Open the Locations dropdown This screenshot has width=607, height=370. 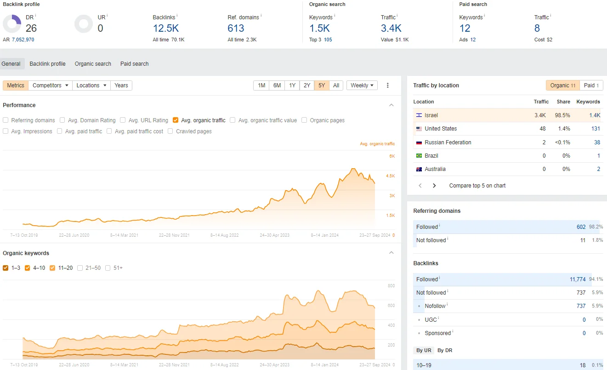click(x=91, y=85)
